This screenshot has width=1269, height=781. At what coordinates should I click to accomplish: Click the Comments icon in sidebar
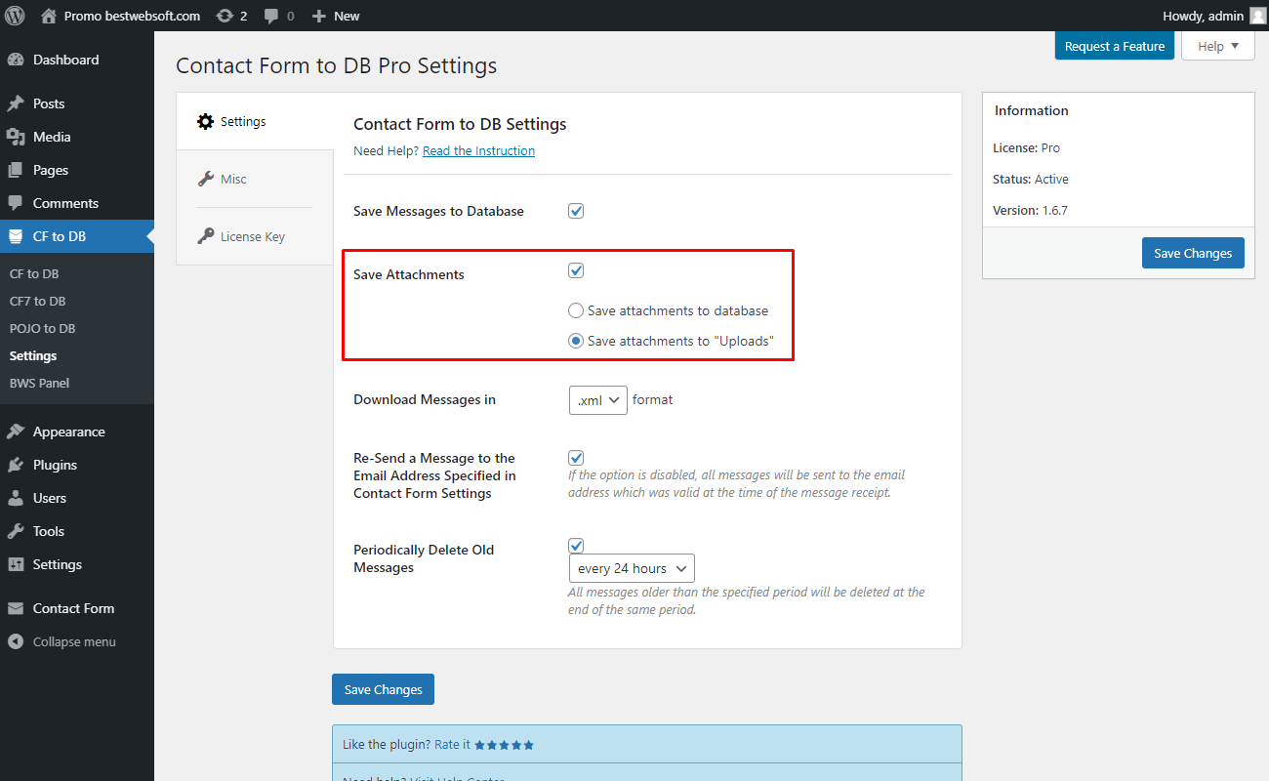click(16, 203)
